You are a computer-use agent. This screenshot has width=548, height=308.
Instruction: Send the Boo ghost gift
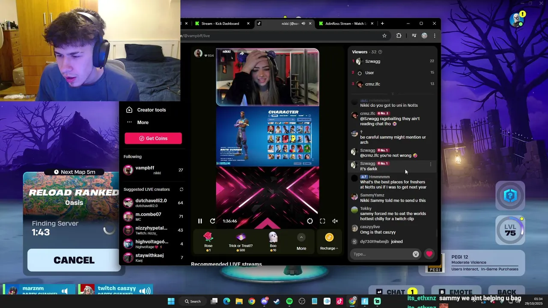tap(273, 241)
